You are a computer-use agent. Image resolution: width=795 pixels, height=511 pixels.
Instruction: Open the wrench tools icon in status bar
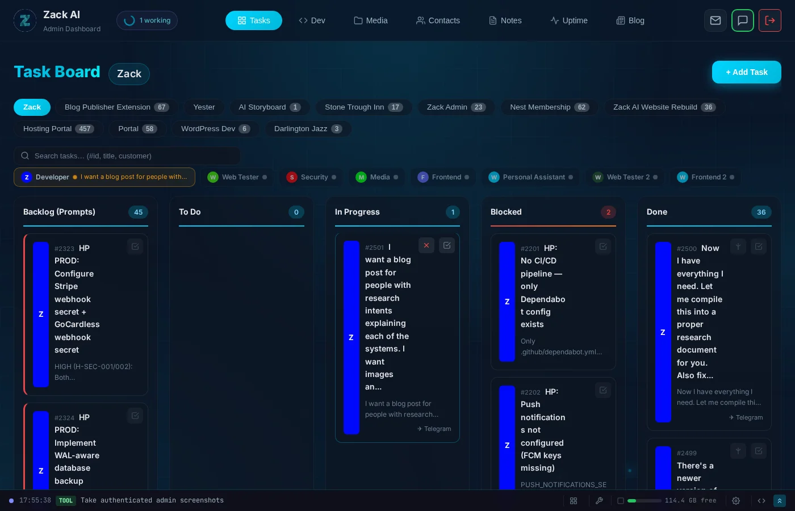(600, 501)
